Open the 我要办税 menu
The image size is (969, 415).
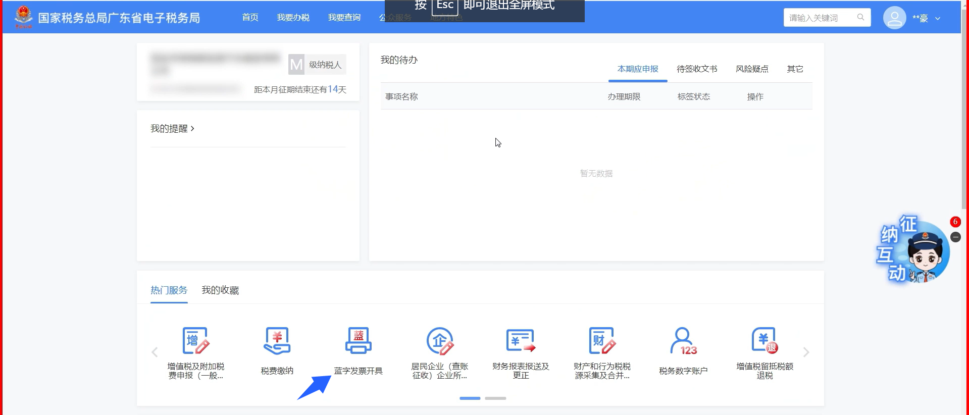[x=293, y=18]
